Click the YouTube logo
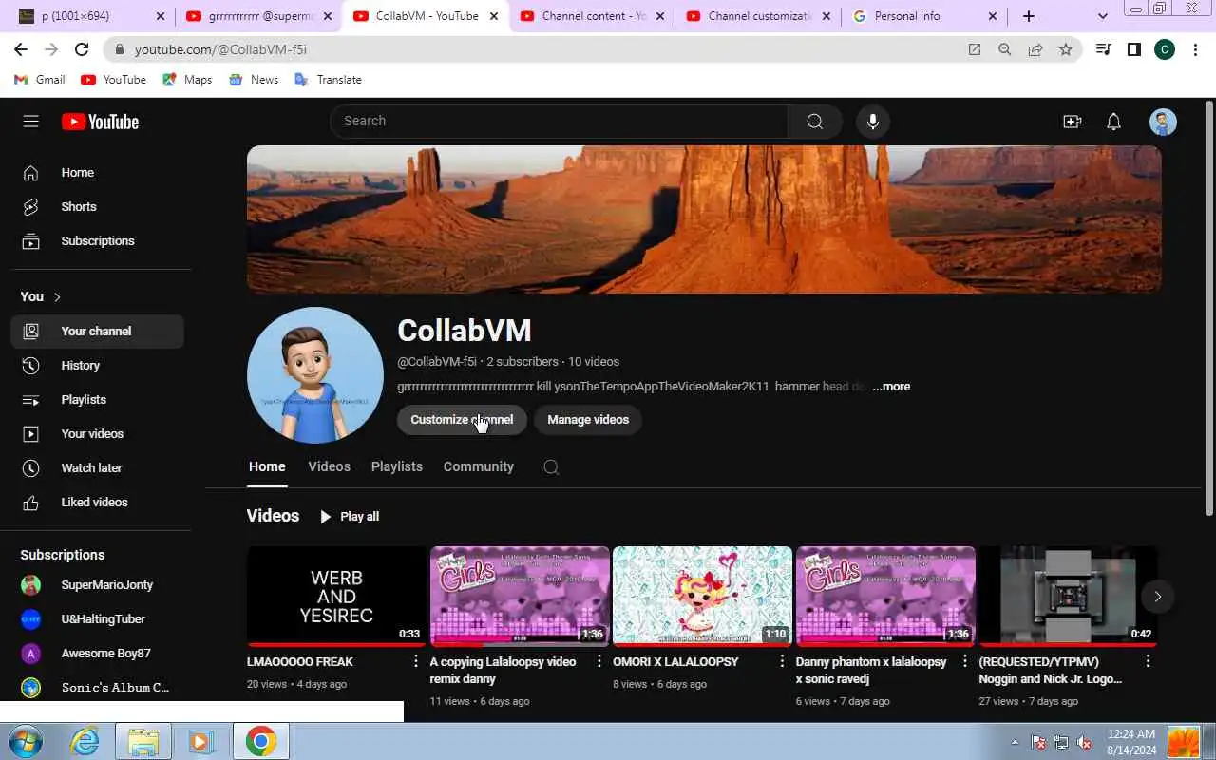This screenshot has width=1216, height=760. click(100, 122)
